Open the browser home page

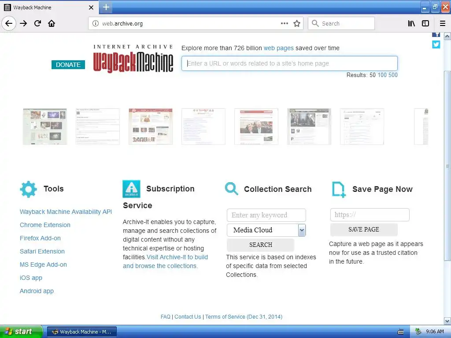(x=52, y=23)
